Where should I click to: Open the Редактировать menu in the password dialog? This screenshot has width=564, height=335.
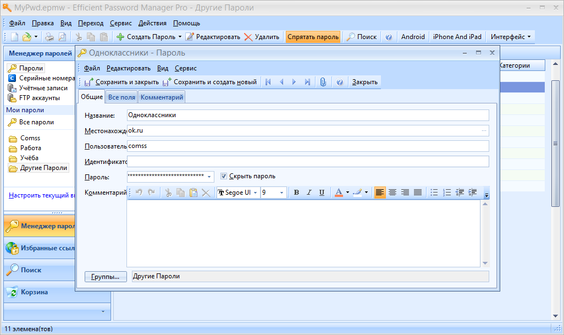coord(129,68)
